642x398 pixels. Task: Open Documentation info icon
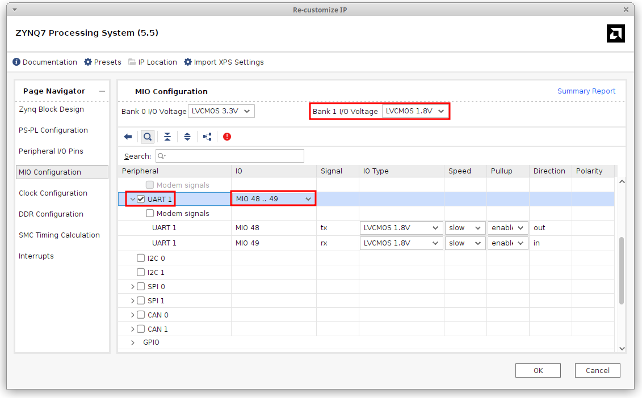[16, 62]
